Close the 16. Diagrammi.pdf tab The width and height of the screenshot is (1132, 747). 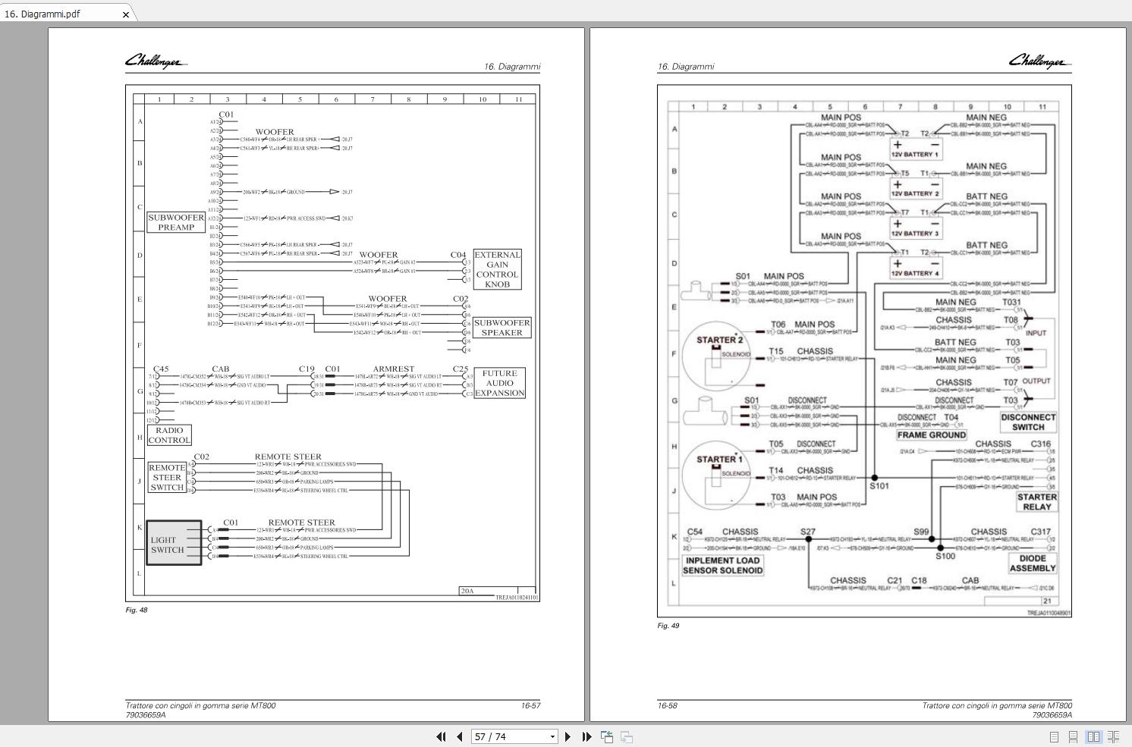pyautogui.click(x=126, y=14)
